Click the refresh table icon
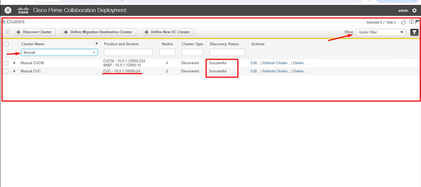 pos(403,22)
